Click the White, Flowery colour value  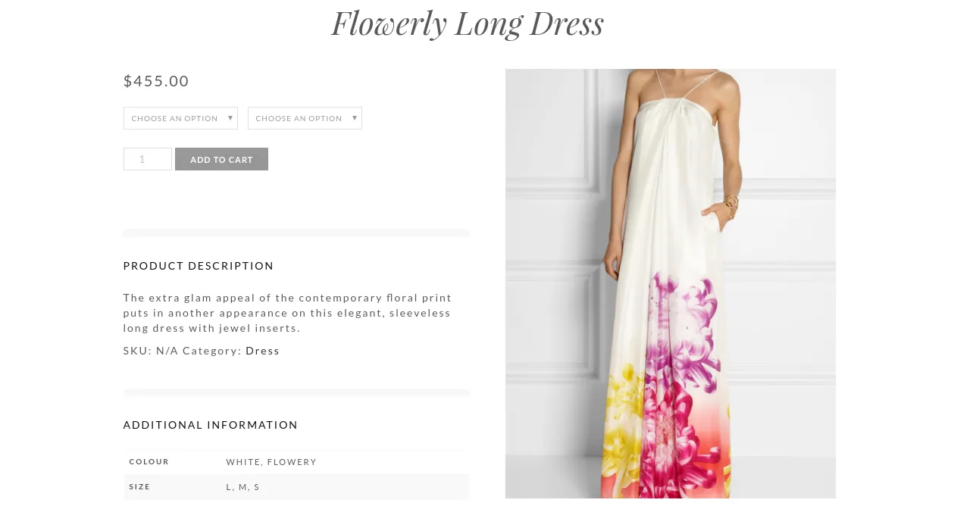[271, 461]
